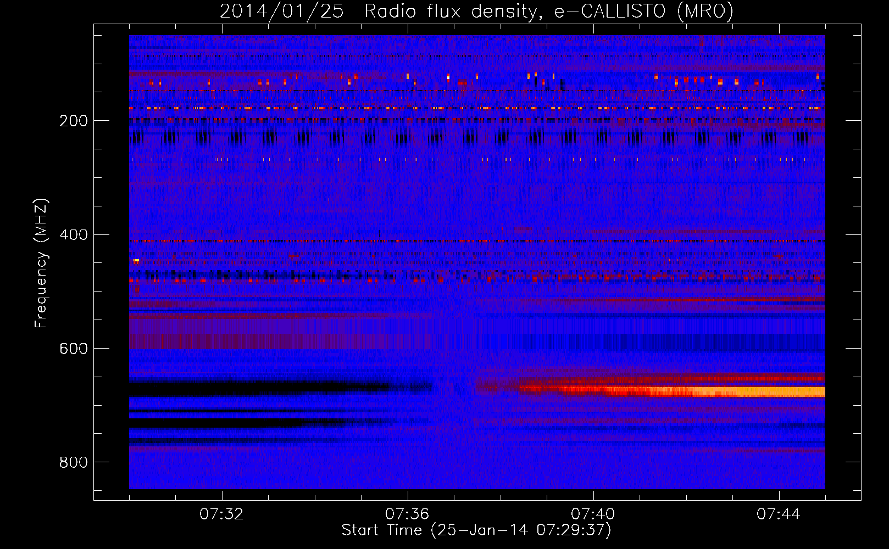Click the "800" frequency tick label
The height and width of the screenshot is (549, 889).
(74, 463)
